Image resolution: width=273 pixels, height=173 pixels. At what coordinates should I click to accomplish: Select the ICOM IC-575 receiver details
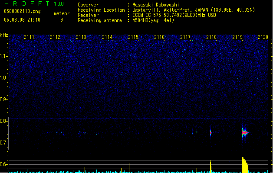(174, 15)
